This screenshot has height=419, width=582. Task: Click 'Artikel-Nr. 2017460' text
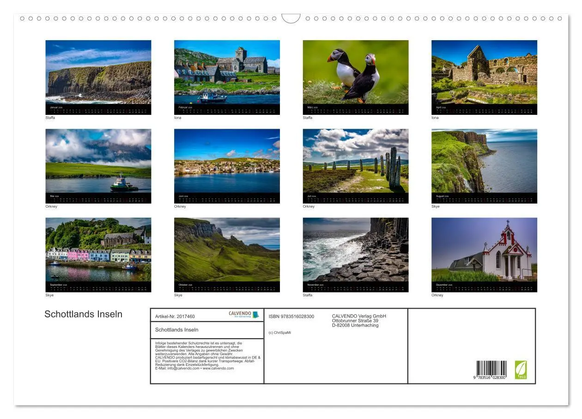tap(175, 317)
